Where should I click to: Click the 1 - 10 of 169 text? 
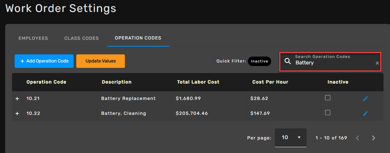331,138
